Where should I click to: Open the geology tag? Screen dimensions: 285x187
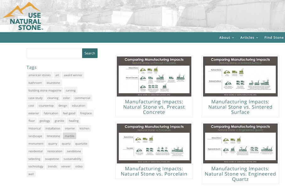(45, 121)
